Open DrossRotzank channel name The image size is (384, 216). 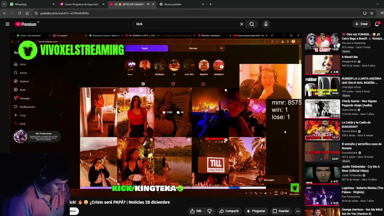coord(349,153)
